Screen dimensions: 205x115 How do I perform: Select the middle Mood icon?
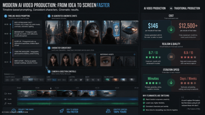(x=93, y=80)
